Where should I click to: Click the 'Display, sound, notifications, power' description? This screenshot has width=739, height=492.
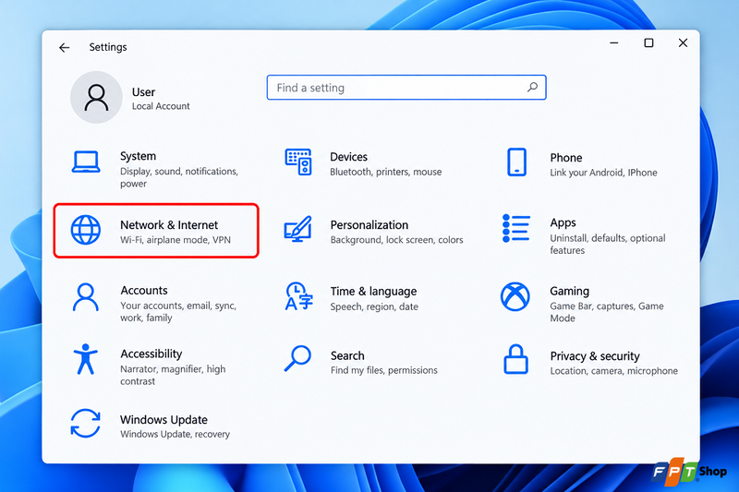click(x=179, y=177)
